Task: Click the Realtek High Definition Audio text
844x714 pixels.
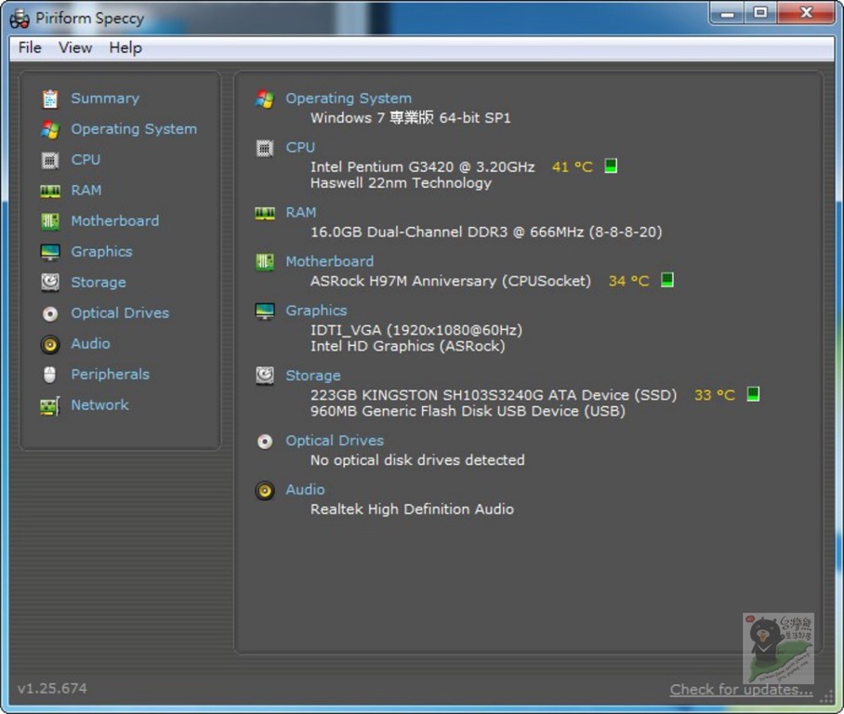Action: click(x=412, y=509)
